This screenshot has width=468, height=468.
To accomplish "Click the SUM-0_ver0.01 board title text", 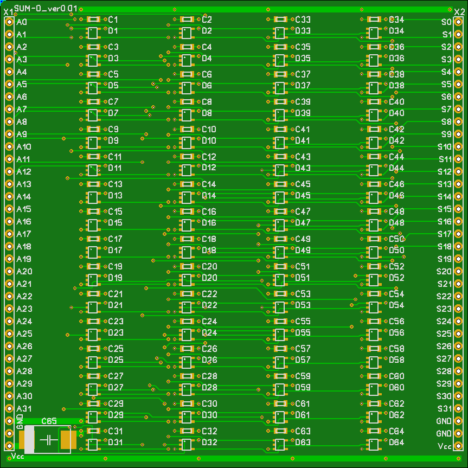I will tap(46, 8).
